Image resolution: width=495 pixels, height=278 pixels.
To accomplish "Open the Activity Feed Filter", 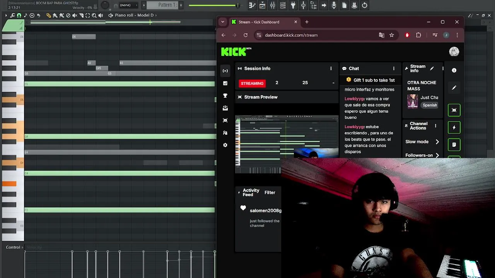I will coord(270,192).
